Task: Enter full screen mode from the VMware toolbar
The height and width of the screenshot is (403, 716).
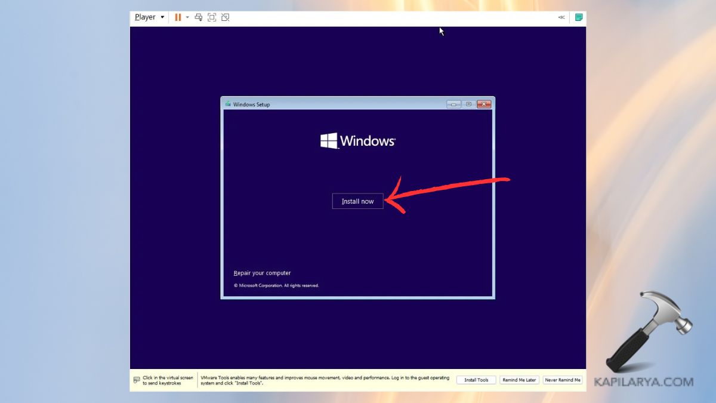Action: pos(212,17)
